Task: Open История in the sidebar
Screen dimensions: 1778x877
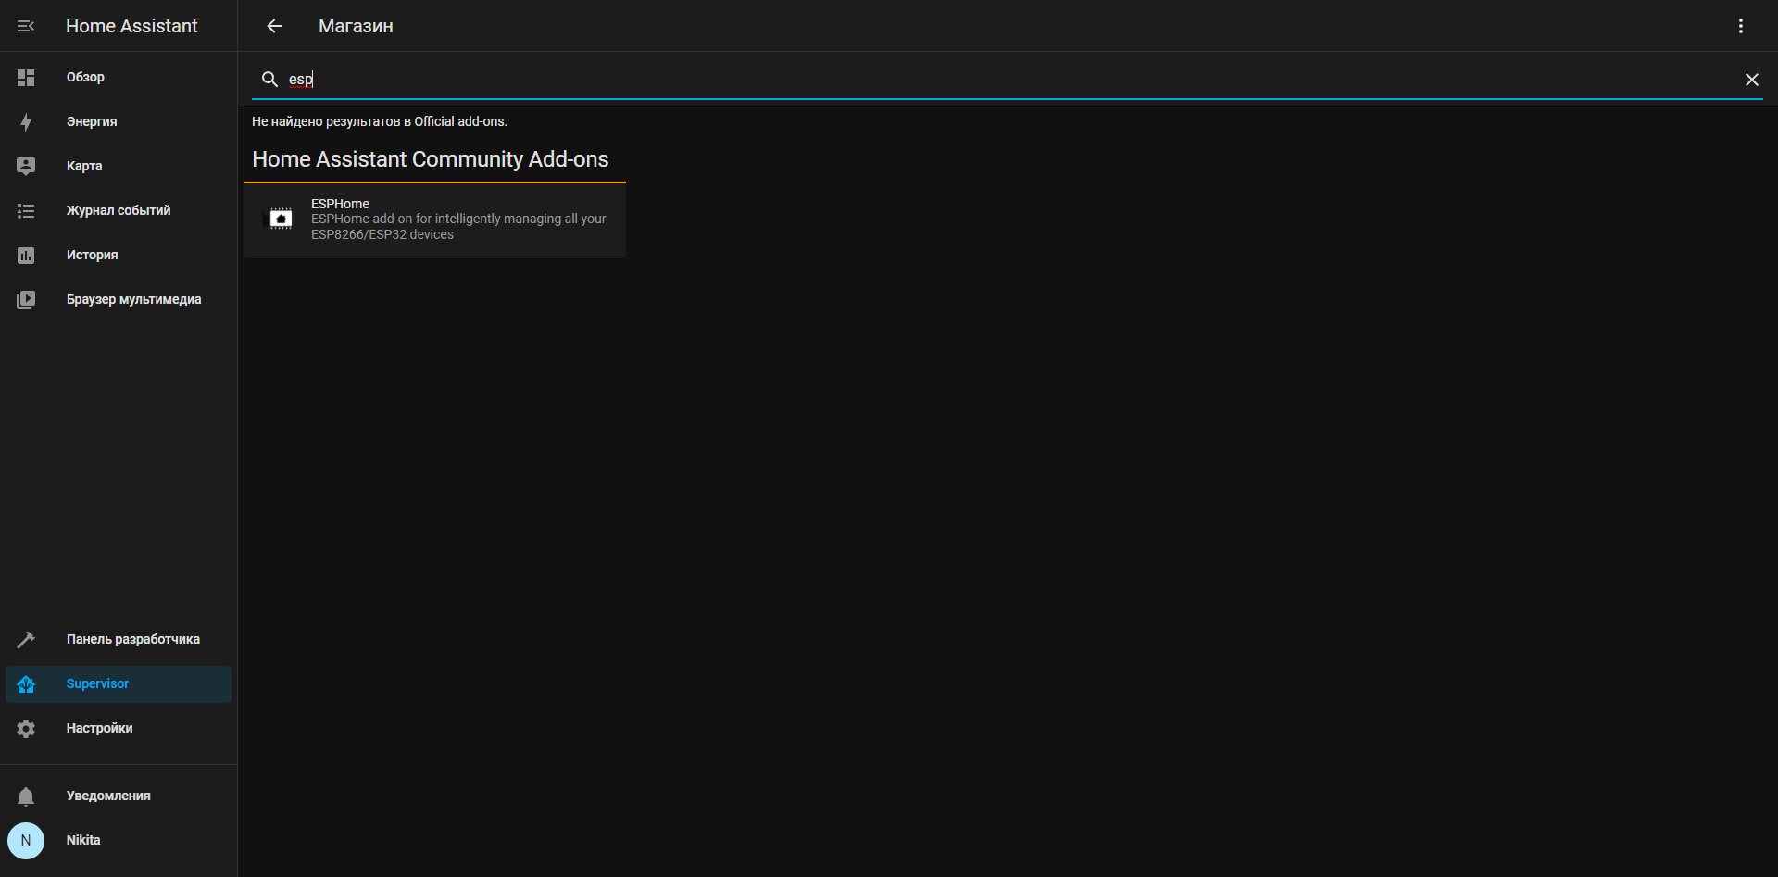Action: click(x=119, y=256)
